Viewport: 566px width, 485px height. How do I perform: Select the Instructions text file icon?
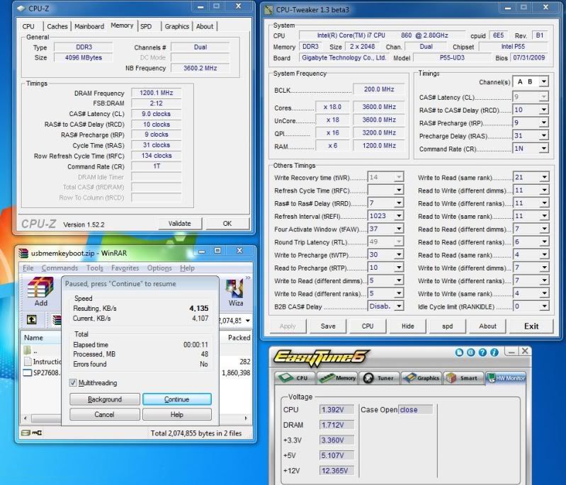(x=28, y=361)
